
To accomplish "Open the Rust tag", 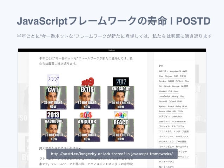I will pyautogui.click(x=185, y=106).
